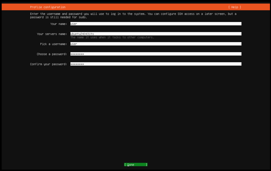Image resolution: width=271 pixels, height=171 pixels.
Task: Click 'Enter the username' at the instructions' start
Action: [46, 14]
